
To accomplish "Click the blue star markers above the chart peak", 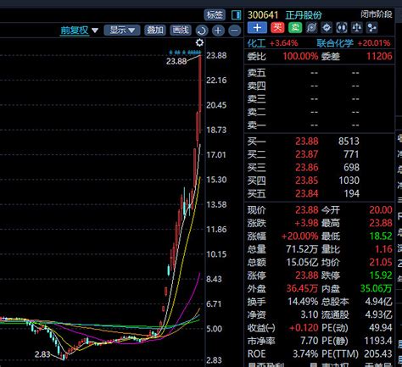I will click(x=185, y=53).
